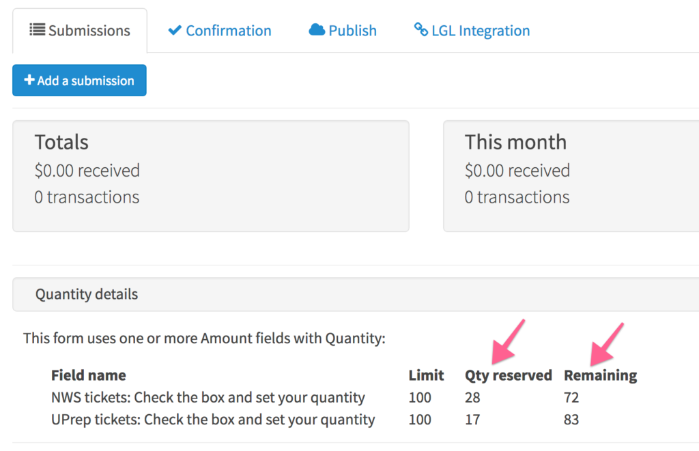Open the Submissions tab
699x451 pixels.
[80, 30]
